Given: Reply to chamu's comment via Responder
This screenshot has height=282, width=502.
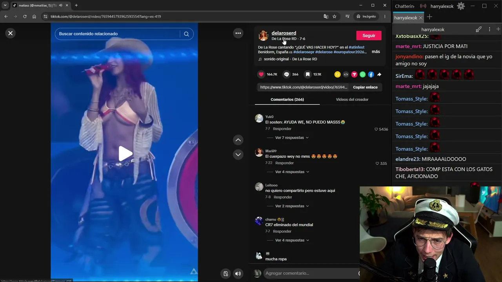Looking at the screenshot, I should pos(282,231).
